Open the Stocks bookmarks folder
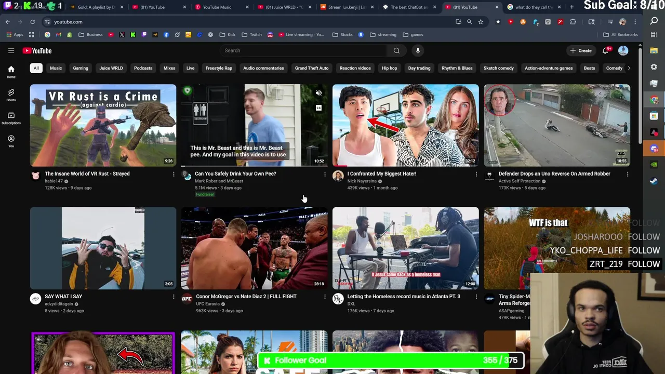 [x=342, y=35]
